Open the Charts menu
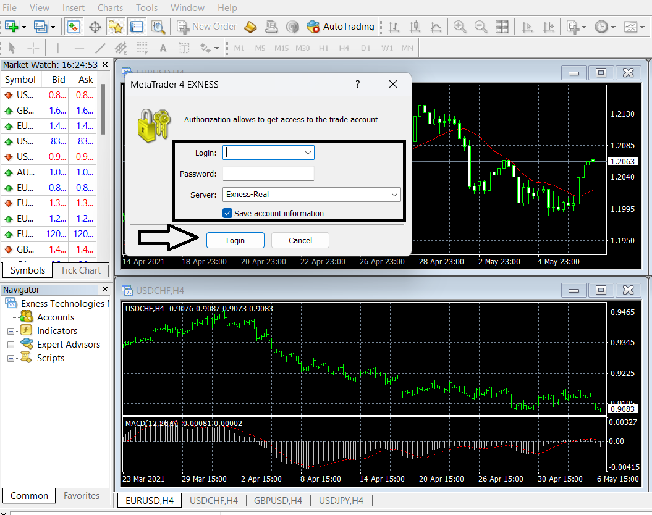The width and height of the screenshot is (652, 515). [110, 8]
